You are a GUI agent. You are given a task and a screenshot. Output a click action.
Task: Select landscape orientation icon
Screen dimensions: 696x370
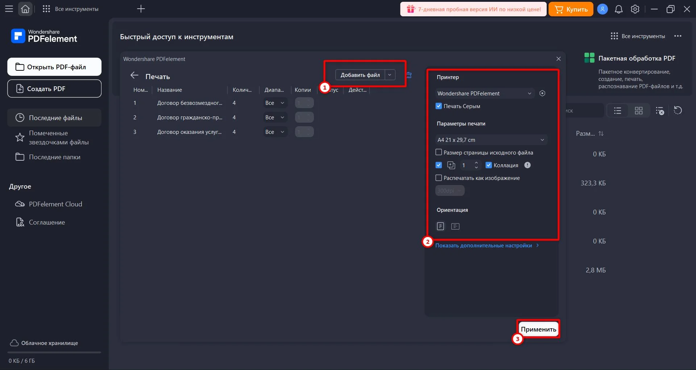455,226
